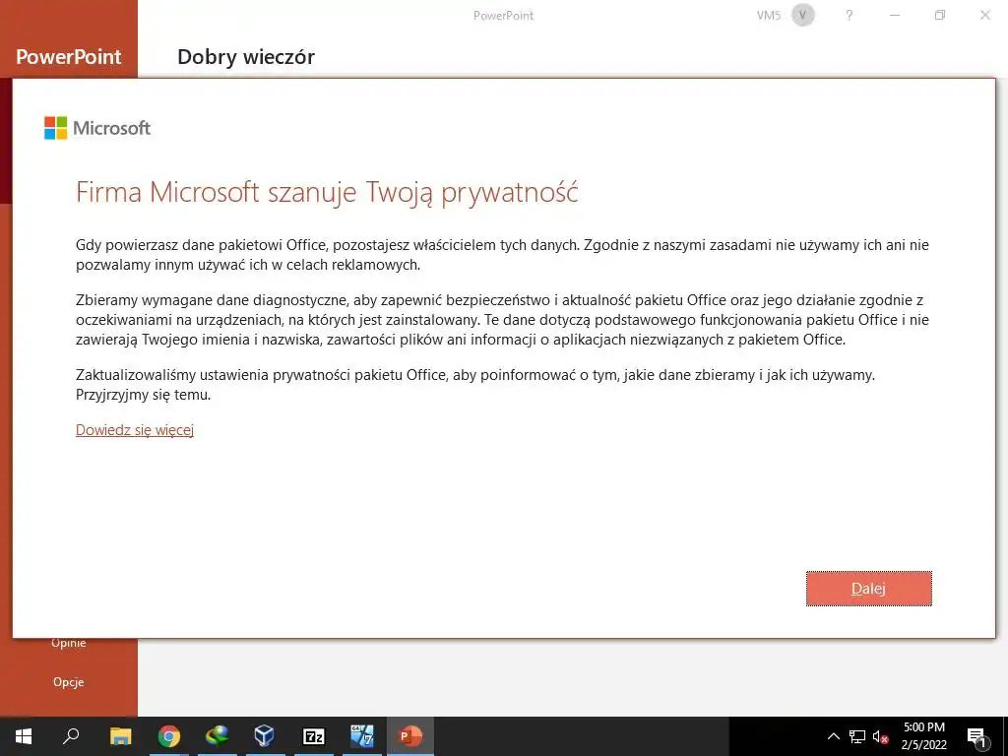Click the Dalej button
The height and width of the screenshot is (756, 1008).
coord(868,589)
